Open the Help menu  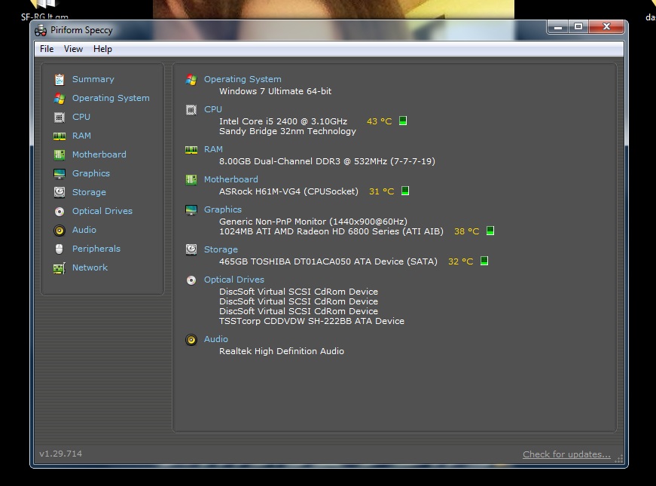click(102, 49)
